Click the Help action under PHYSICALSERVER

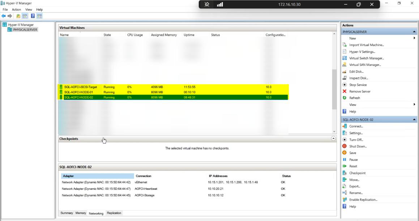(352, 111)
